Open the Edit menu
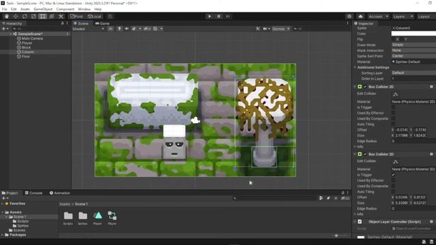This screenshot has width=436, height=245. 14,9
